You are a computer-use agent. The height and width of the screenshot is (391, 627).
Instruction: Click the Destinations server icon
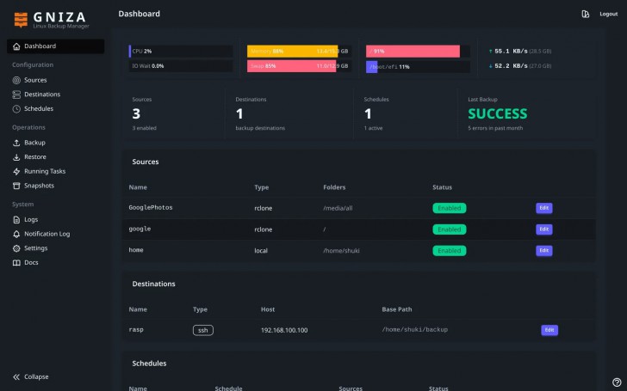coord(16,95)
